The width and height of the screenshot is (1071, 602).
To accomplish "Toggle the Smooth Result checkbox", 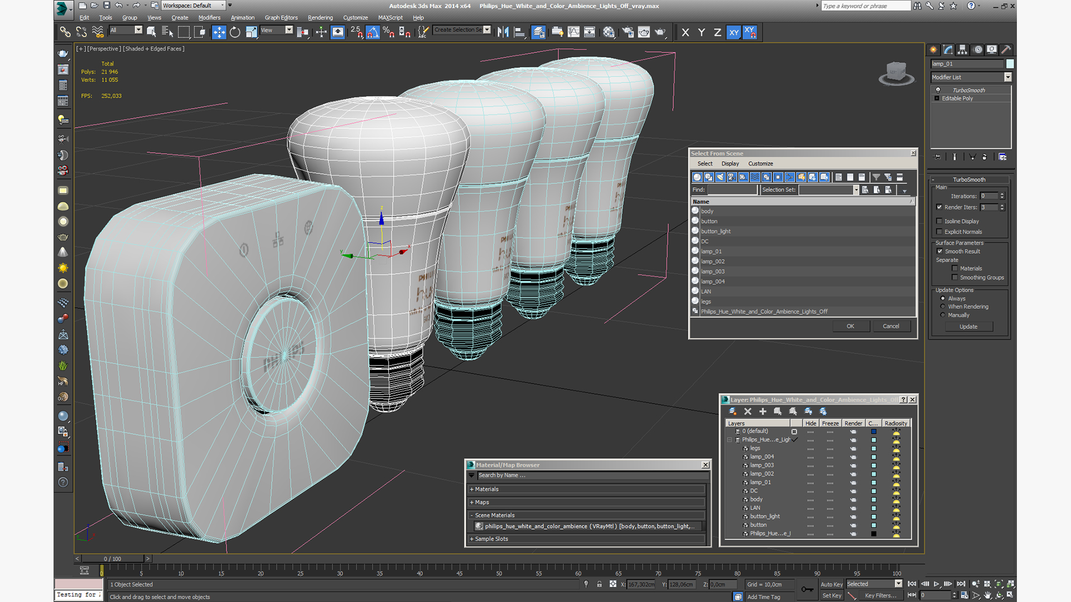I will pos(940,251).
